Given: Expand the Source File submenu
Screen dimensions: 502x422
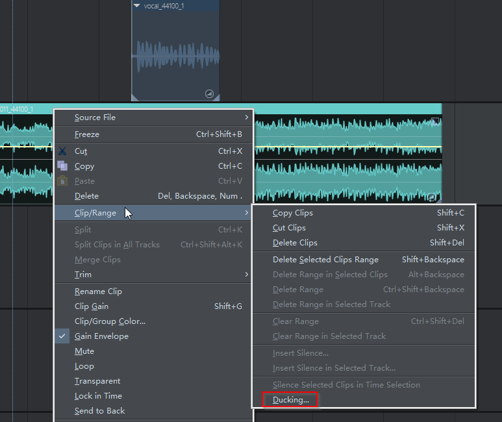Looking at the screenshot, I should click(x=154, y=118).
